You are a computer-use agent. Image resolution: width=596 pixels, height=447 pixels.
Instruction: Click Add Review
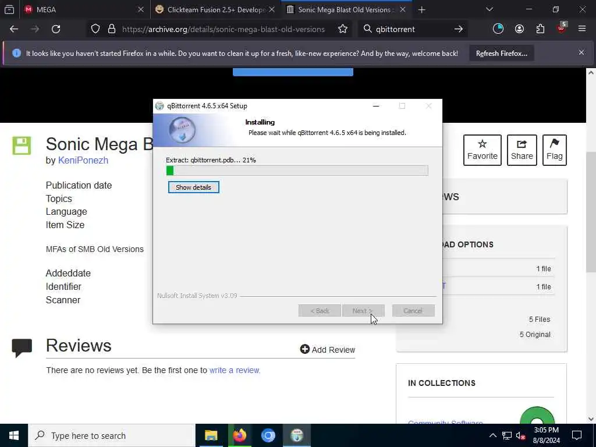pyautogui.click(x=327, y=349)
